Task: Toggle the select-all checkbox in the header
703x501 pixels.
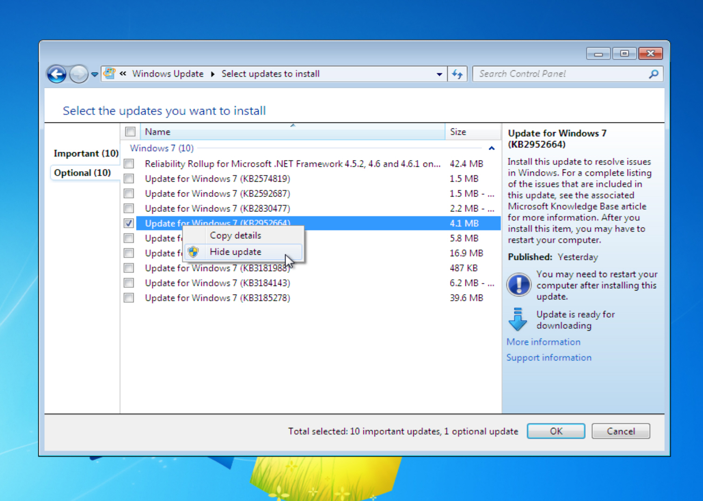Action: click(x=130, y=132)
